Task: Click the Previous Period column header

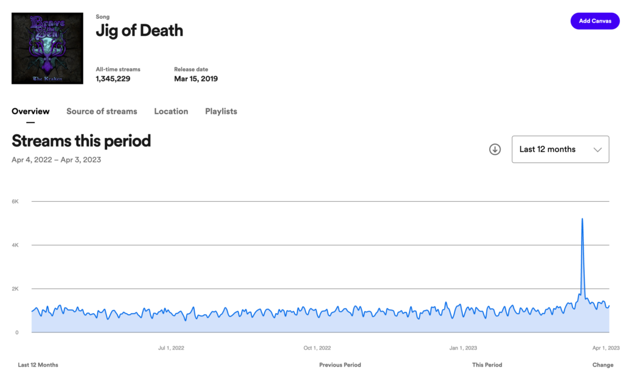Action: pos(340,365)
